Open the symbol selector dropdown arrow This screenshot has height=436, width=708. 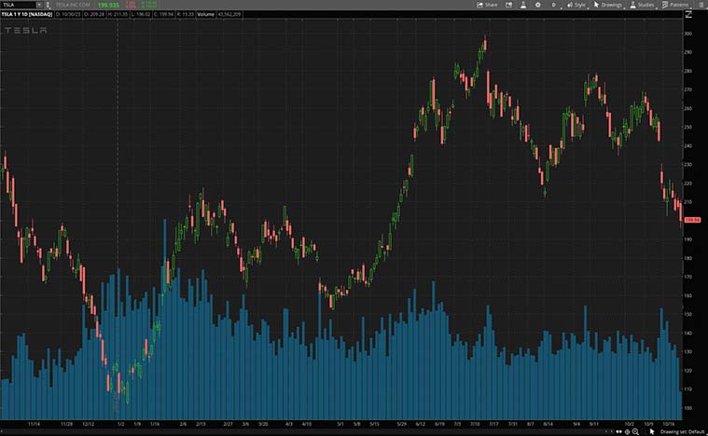pyautogui.click(x=39, y=5)
